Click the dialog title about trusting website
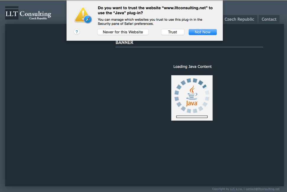287x192 pixels. (155, 10)
